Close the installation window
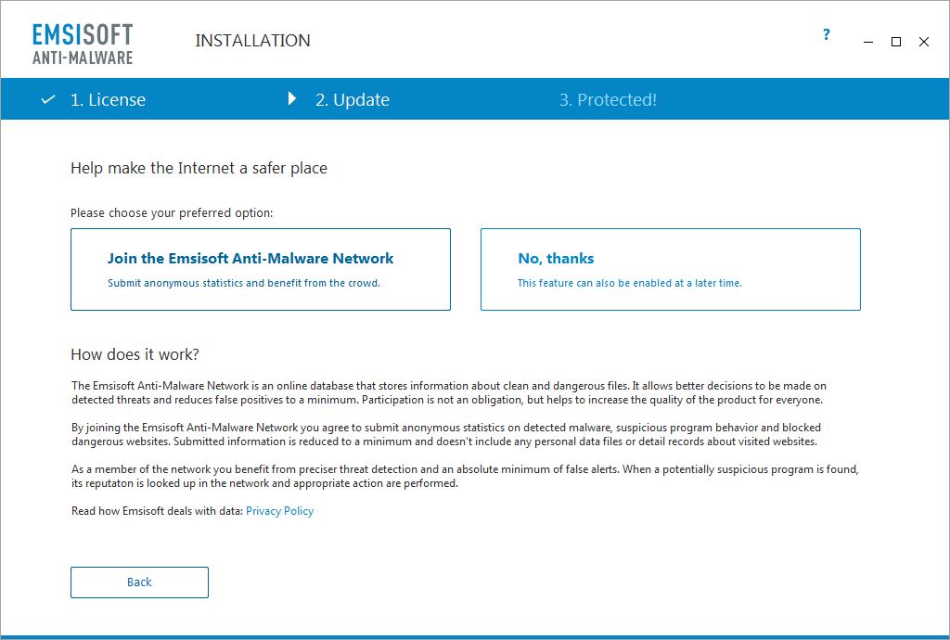The height and width of the screenshot is (640, 950). [x=924, y=42]
